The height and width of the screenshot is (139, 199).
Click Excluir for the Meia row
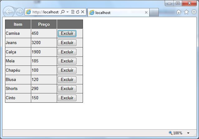[67, 61]
